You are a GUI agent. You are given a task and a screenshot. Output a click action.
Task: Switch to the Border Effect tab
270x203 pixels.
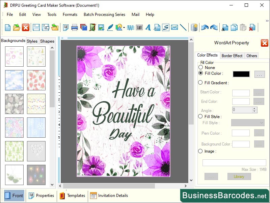tap(232, 55)
